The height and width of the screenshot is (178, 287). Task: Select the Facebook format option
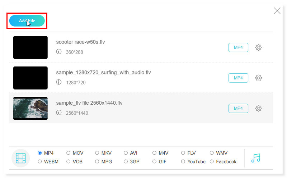[x=212, y=161]
